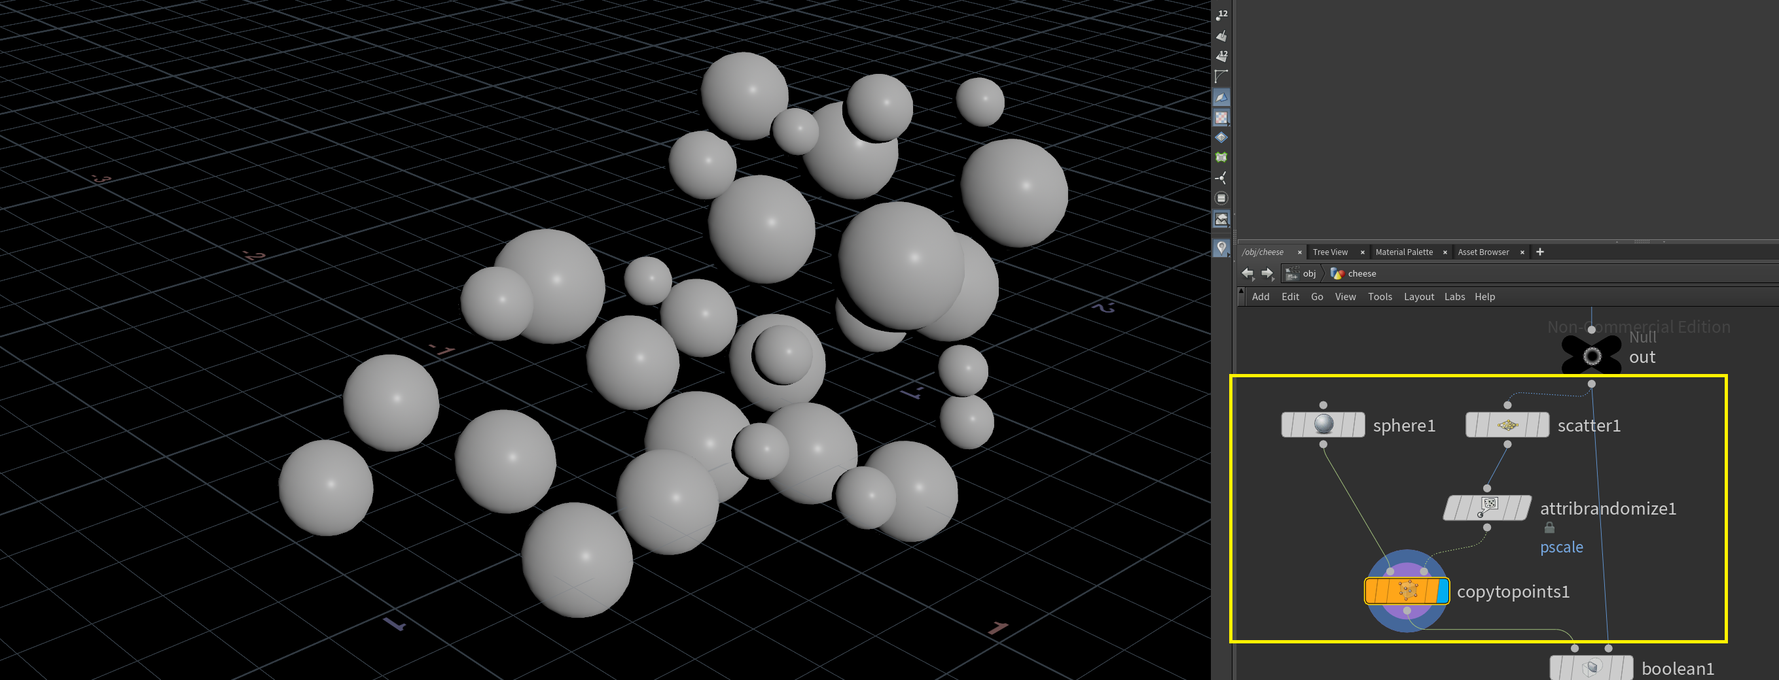Viewport: 1779px width, 680px height.
Task: Switch to the Asset Browser tab
Action: 1482,252
